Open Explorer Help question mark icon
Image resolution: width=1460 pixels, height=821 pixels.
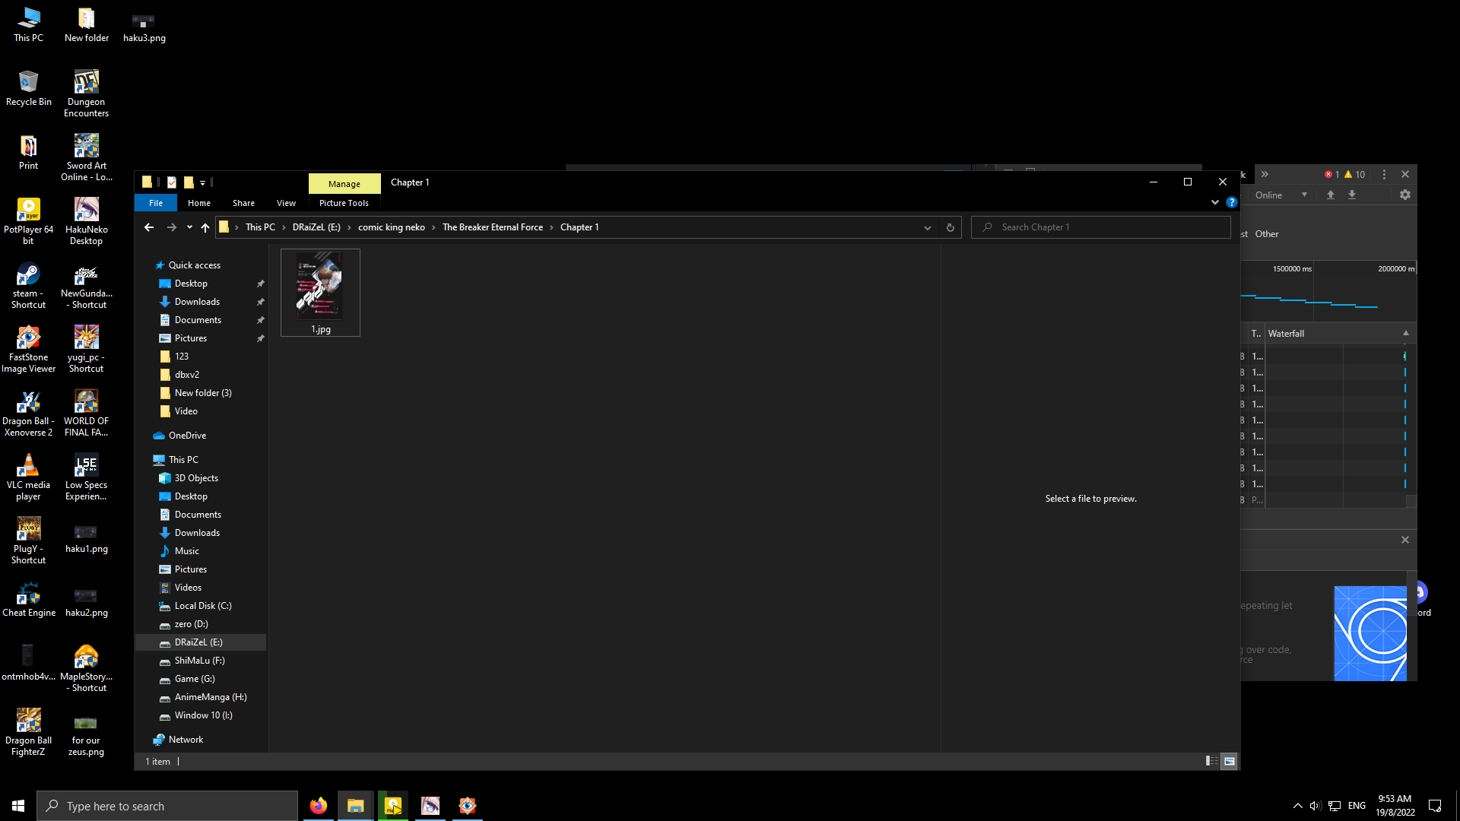coord(1231,202)
